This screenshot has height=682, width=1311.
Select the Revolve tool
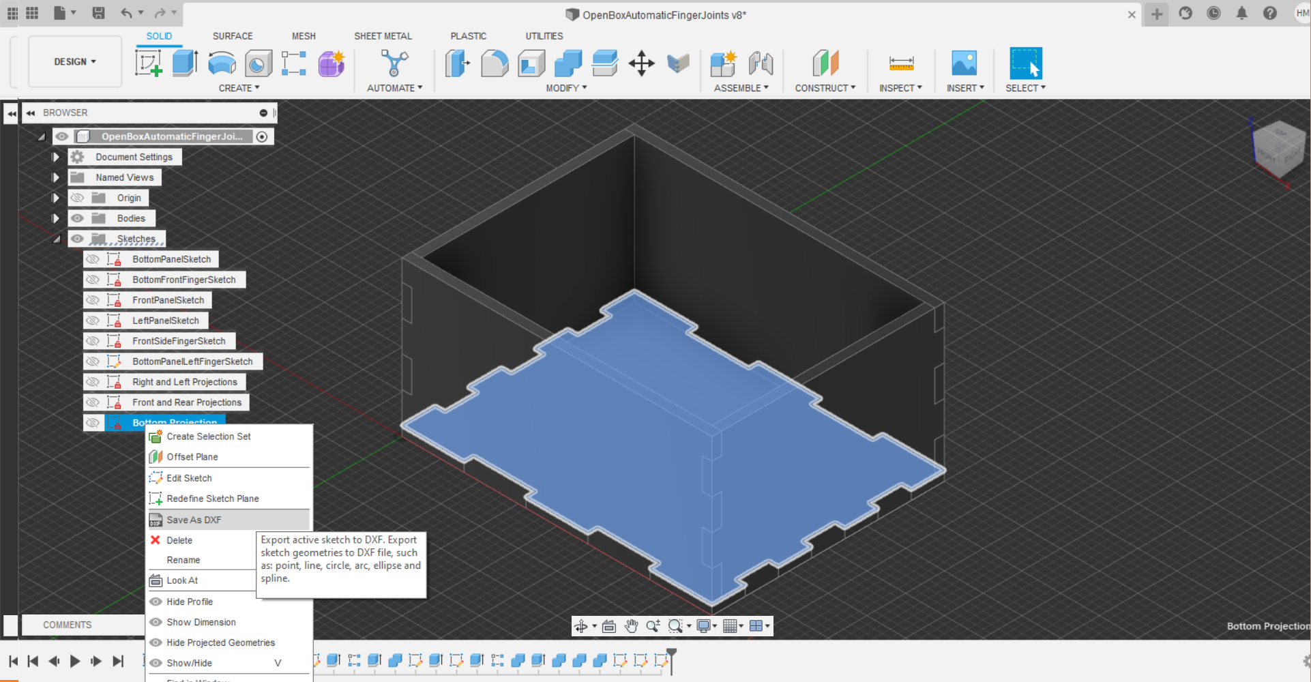click(222, 63)
